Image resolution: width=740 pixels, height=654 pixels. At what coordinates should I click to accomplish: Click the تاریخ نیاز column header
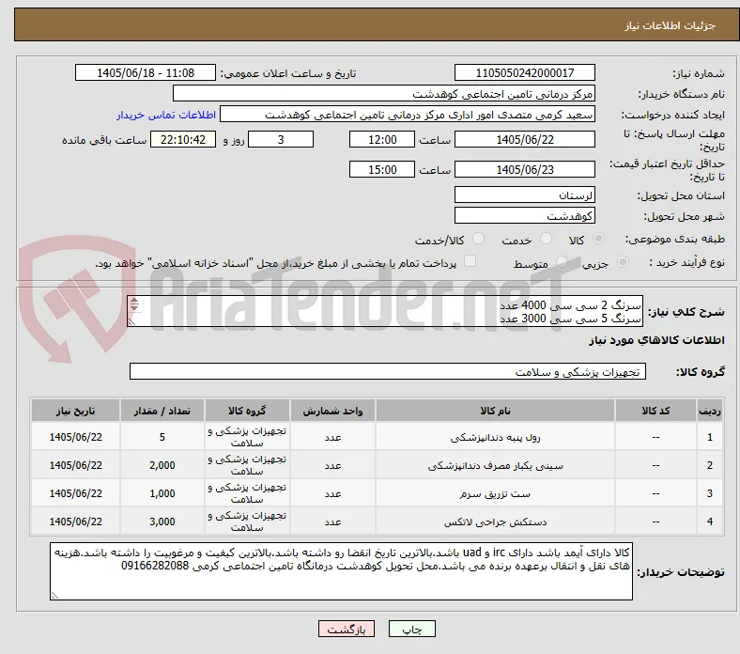[x=75, y=411]
